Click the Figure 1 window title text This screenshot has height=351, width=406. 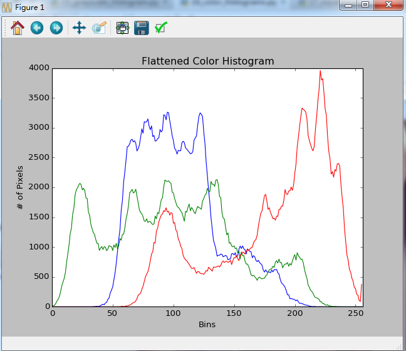[x=29, y=8]
